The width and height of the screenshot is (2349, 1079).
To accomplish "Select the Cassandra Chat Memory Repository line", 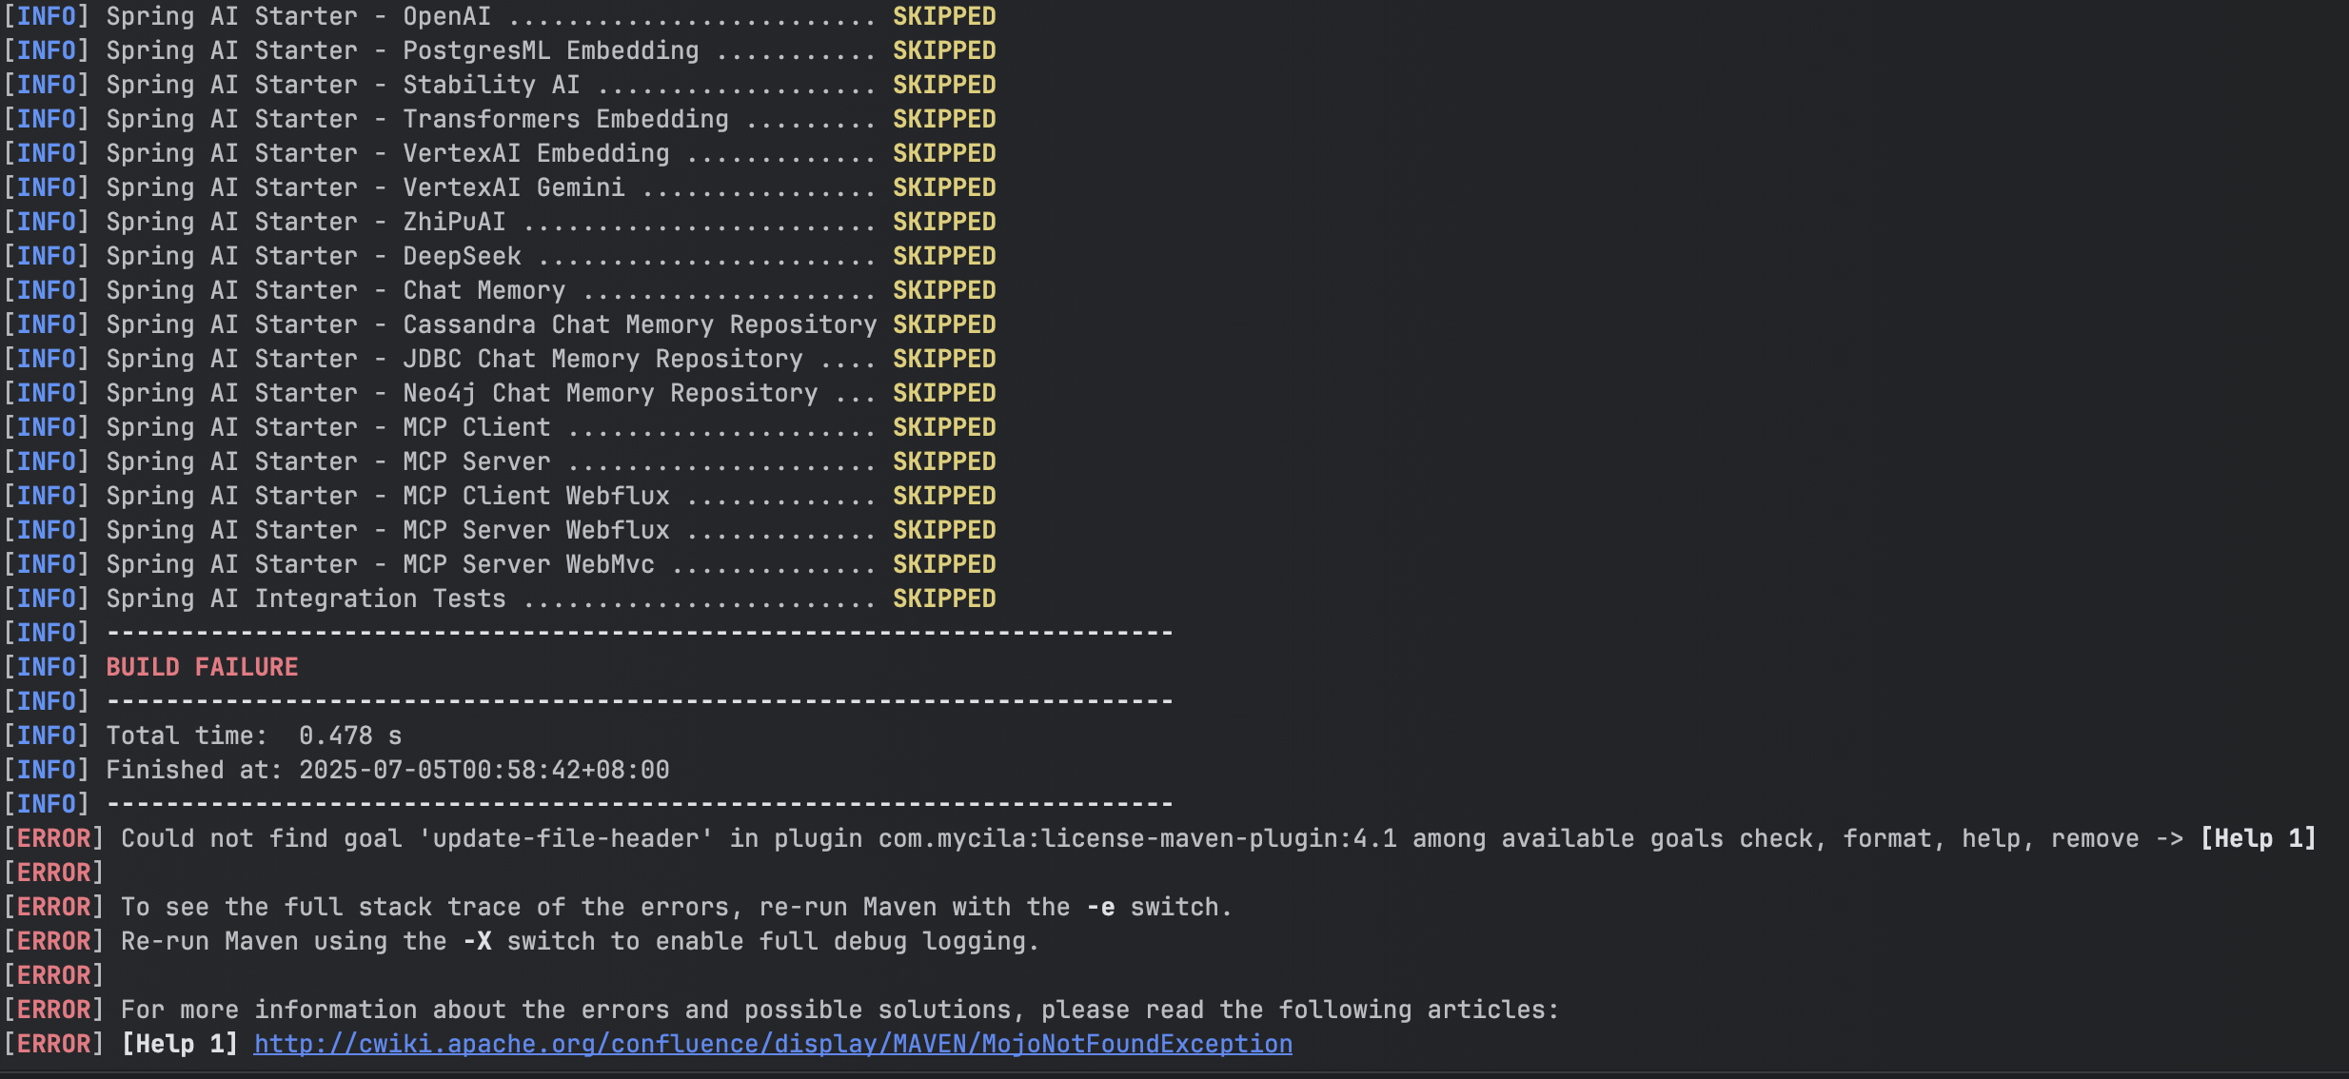I will point(500,324).
